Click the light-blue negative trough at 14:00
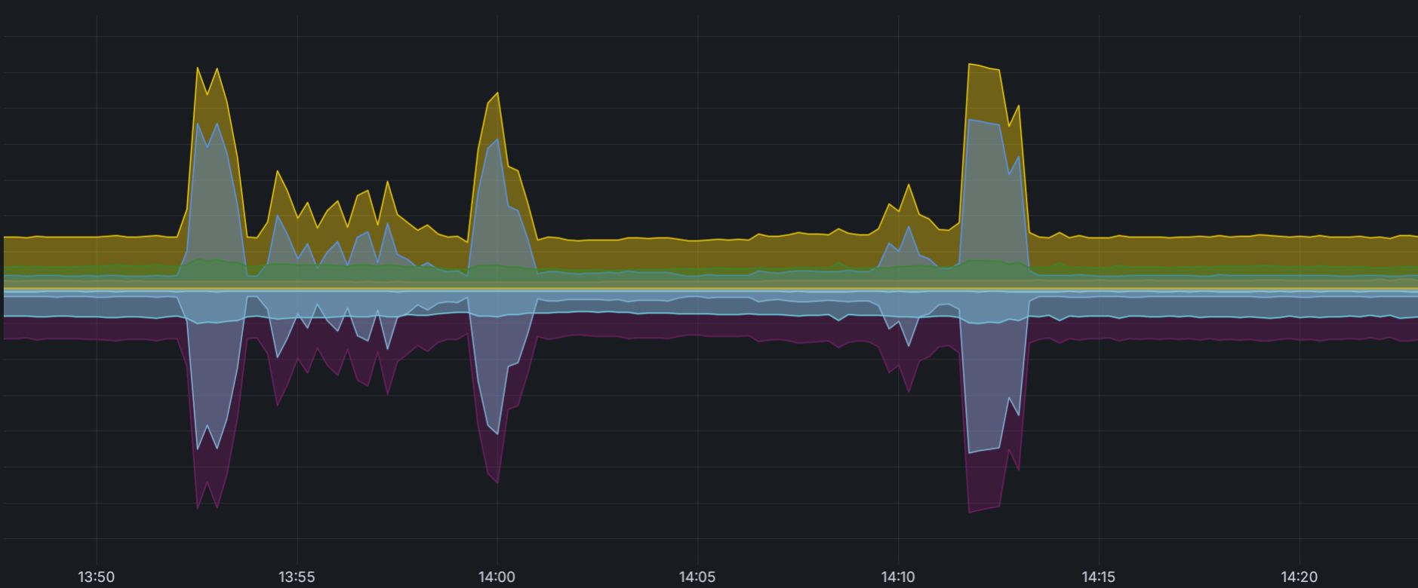The height and width of the screenshot is (588, 1418). tap(497, 433)
